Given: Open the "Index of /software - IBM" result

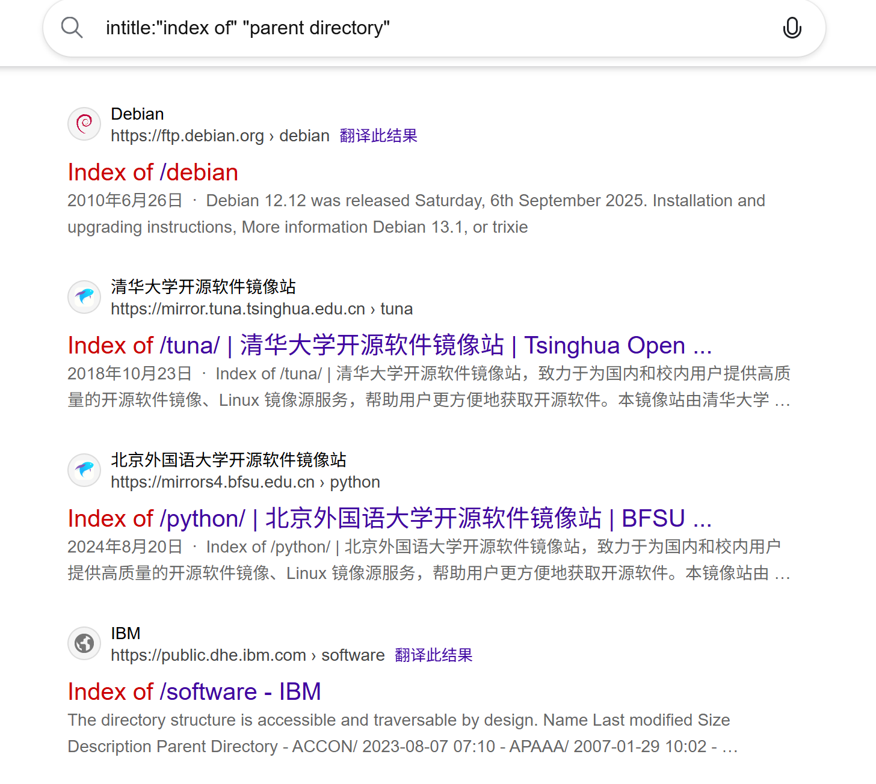Looking at the screenshot, I should coord(194,692).
